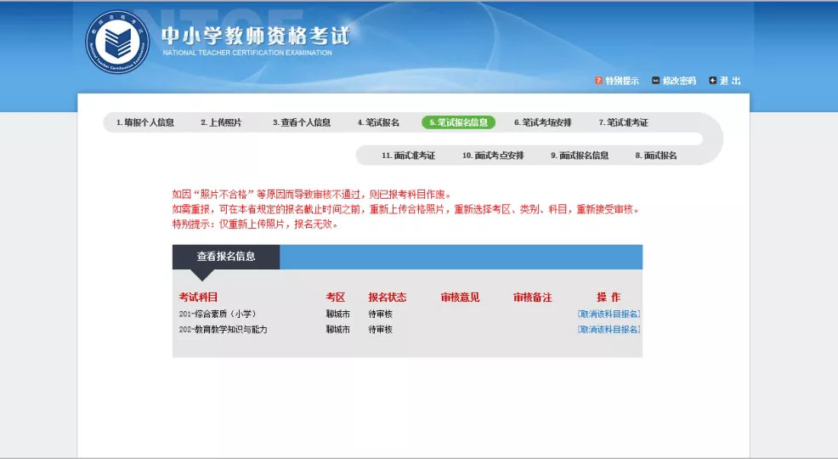
Task: Cancel registration for 202-教育教学知识与能力
Action: pyautogui.click(x=609, y=329)
